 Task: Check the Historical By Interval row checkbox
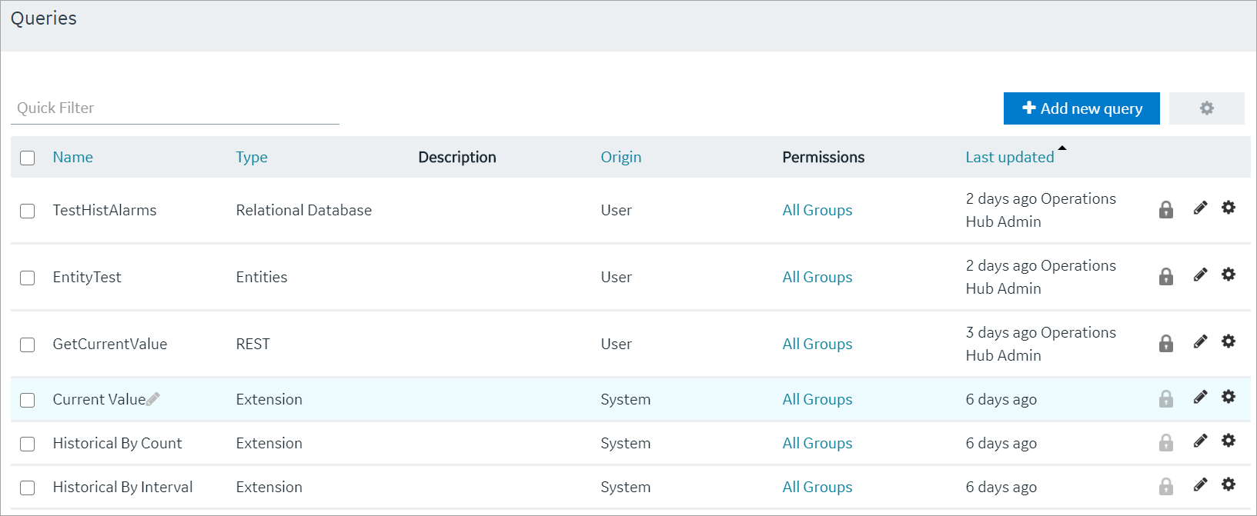tap(28, 488)
